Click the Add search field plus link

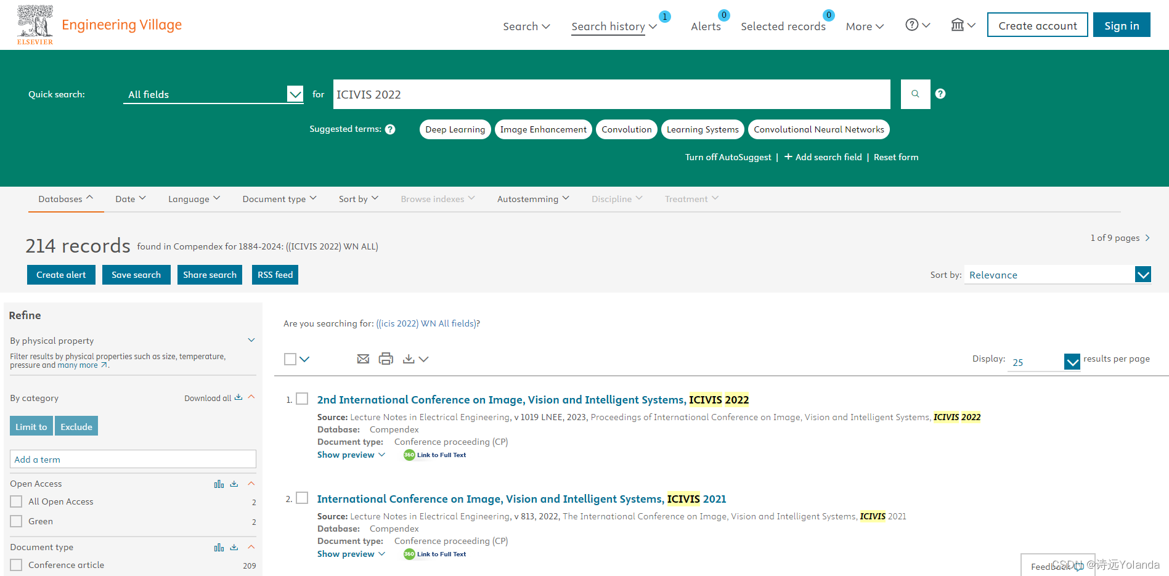(x=823, y=157)
